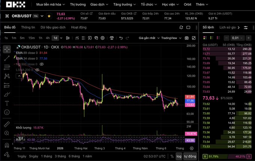Select the 15m timeframe
Screen dimensions: 255x161
click(31, 38)
